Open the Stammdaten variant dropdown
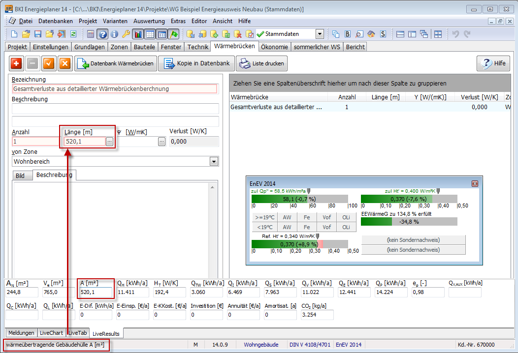Screen dimensions: 518x353 pos(320,34)
